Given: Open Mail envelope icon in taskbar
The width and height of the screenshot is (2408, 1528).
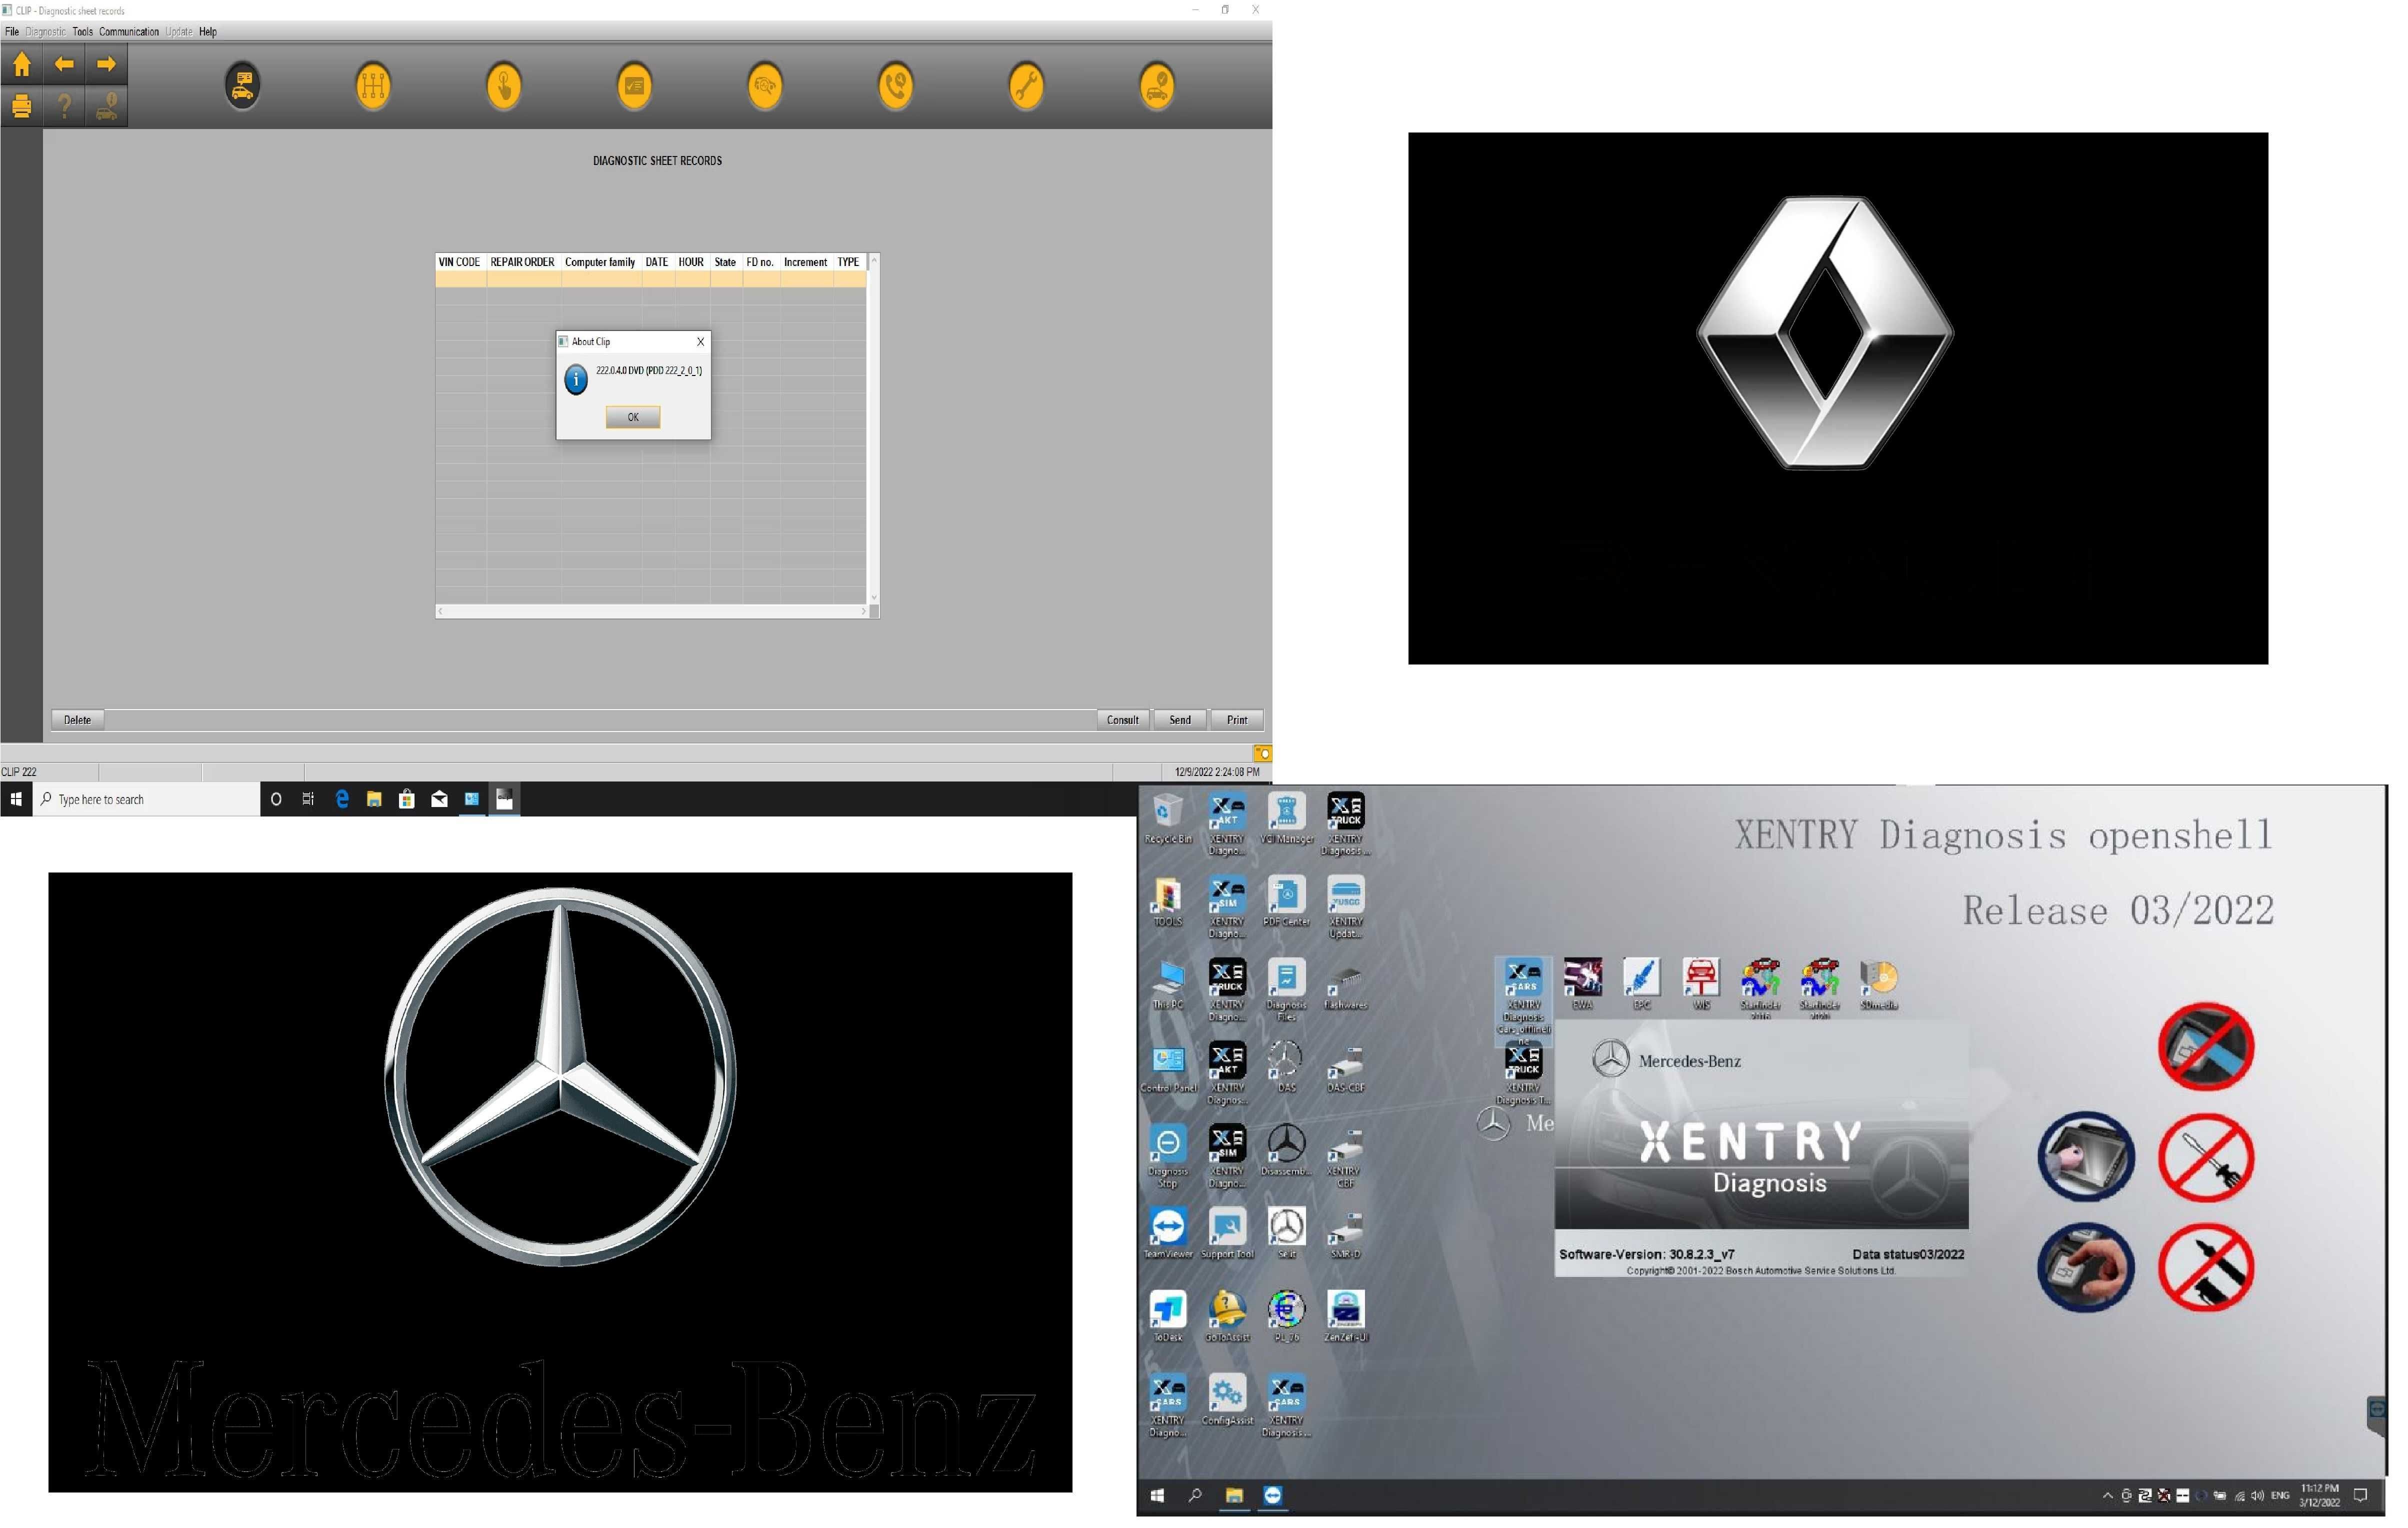Looking at the screenshot, I should [439, 800].
